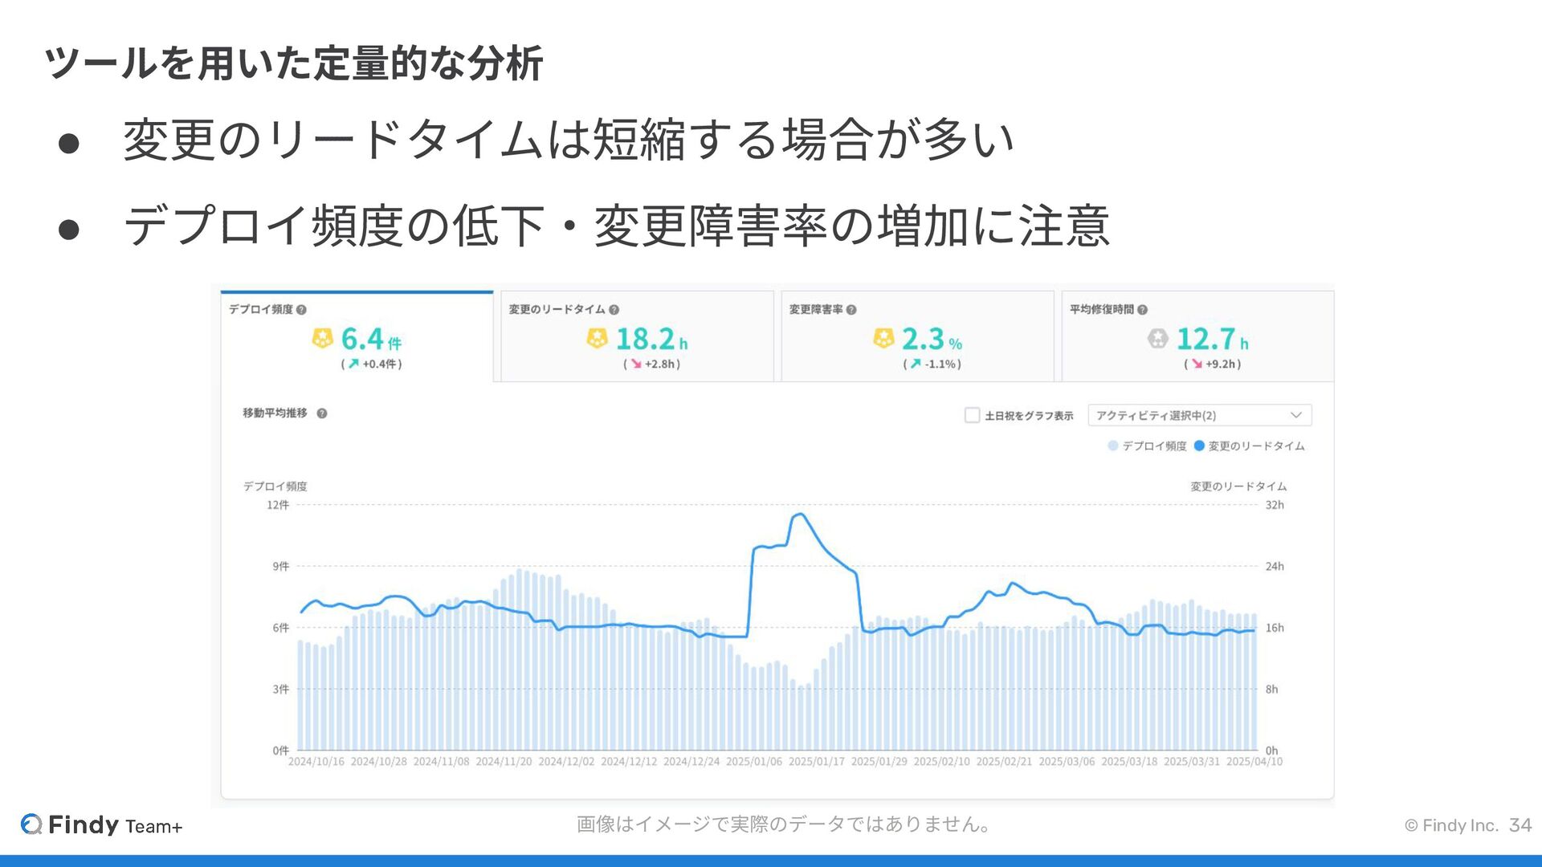Select the デプロイ頻度 metric tab
The image size is (1542, 867).
[357, 337]
